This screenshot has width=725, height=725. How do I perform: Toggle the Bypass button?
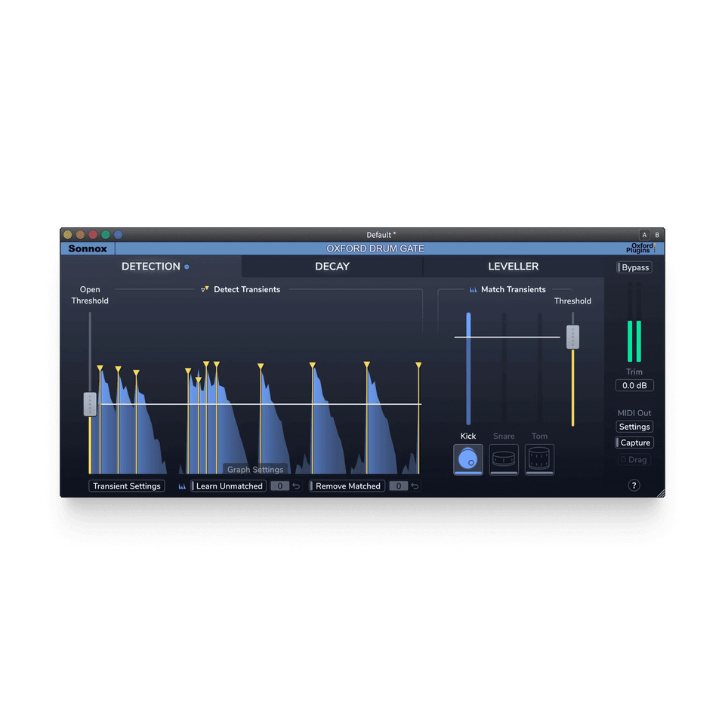[x=634, y=267]
